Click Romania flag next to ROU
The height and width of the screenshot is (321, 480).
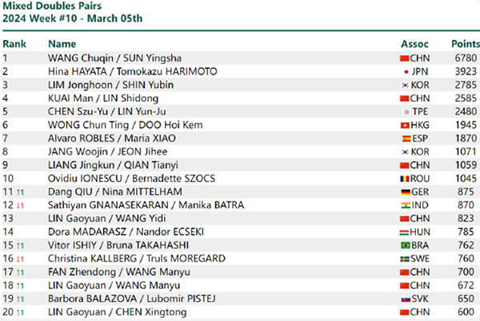tap(405, 179)
